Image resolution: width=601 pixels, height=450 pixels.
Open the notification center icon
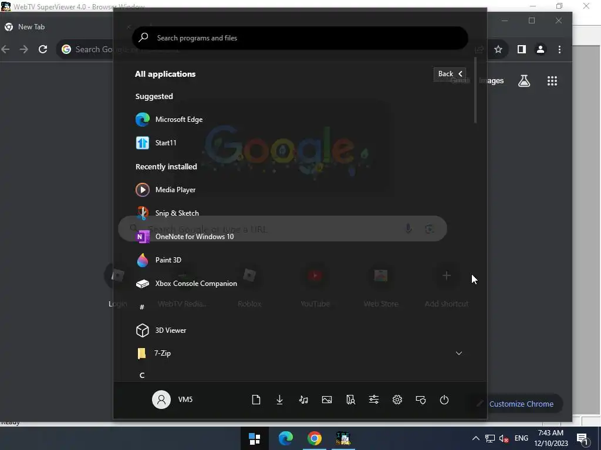(582, 438)
